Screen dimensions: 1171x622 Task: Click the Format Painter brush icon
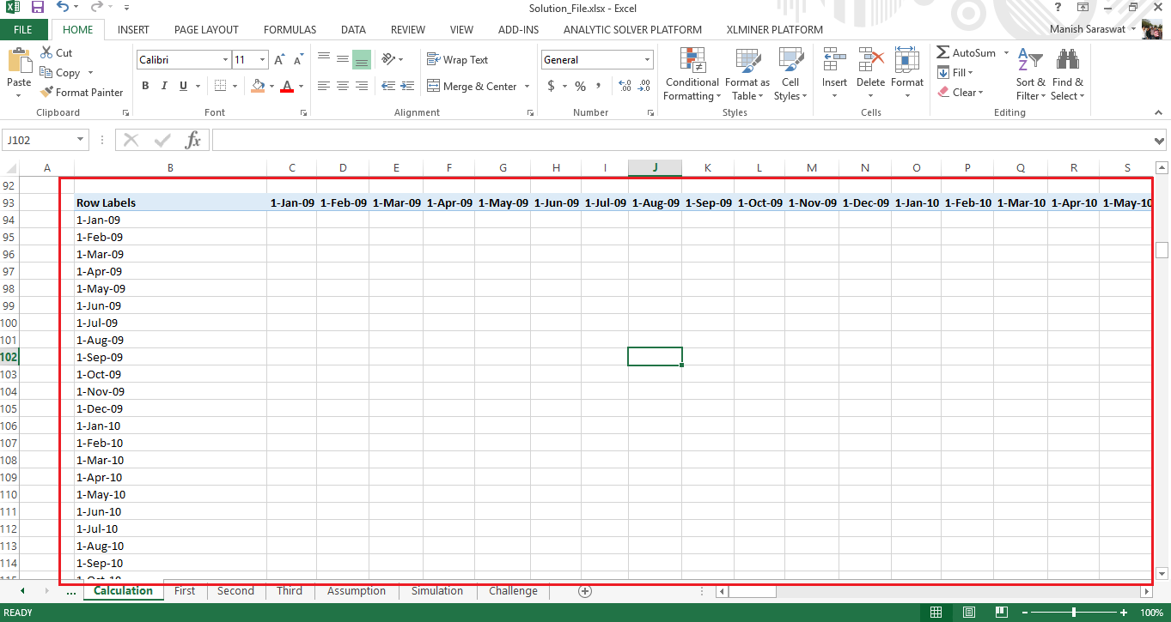tap(47, 93)
